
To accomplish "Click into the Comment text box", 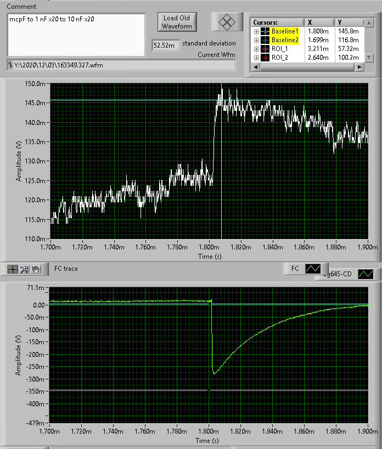I will coord(76,33).
